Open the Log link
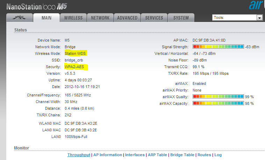Screen dimensions: 265x160 click(x=218, y=155)
